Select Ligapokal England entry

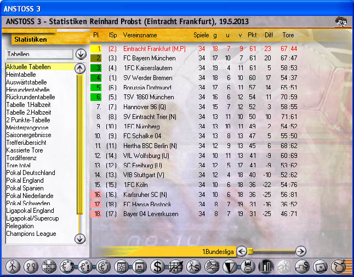pos(30,211)
